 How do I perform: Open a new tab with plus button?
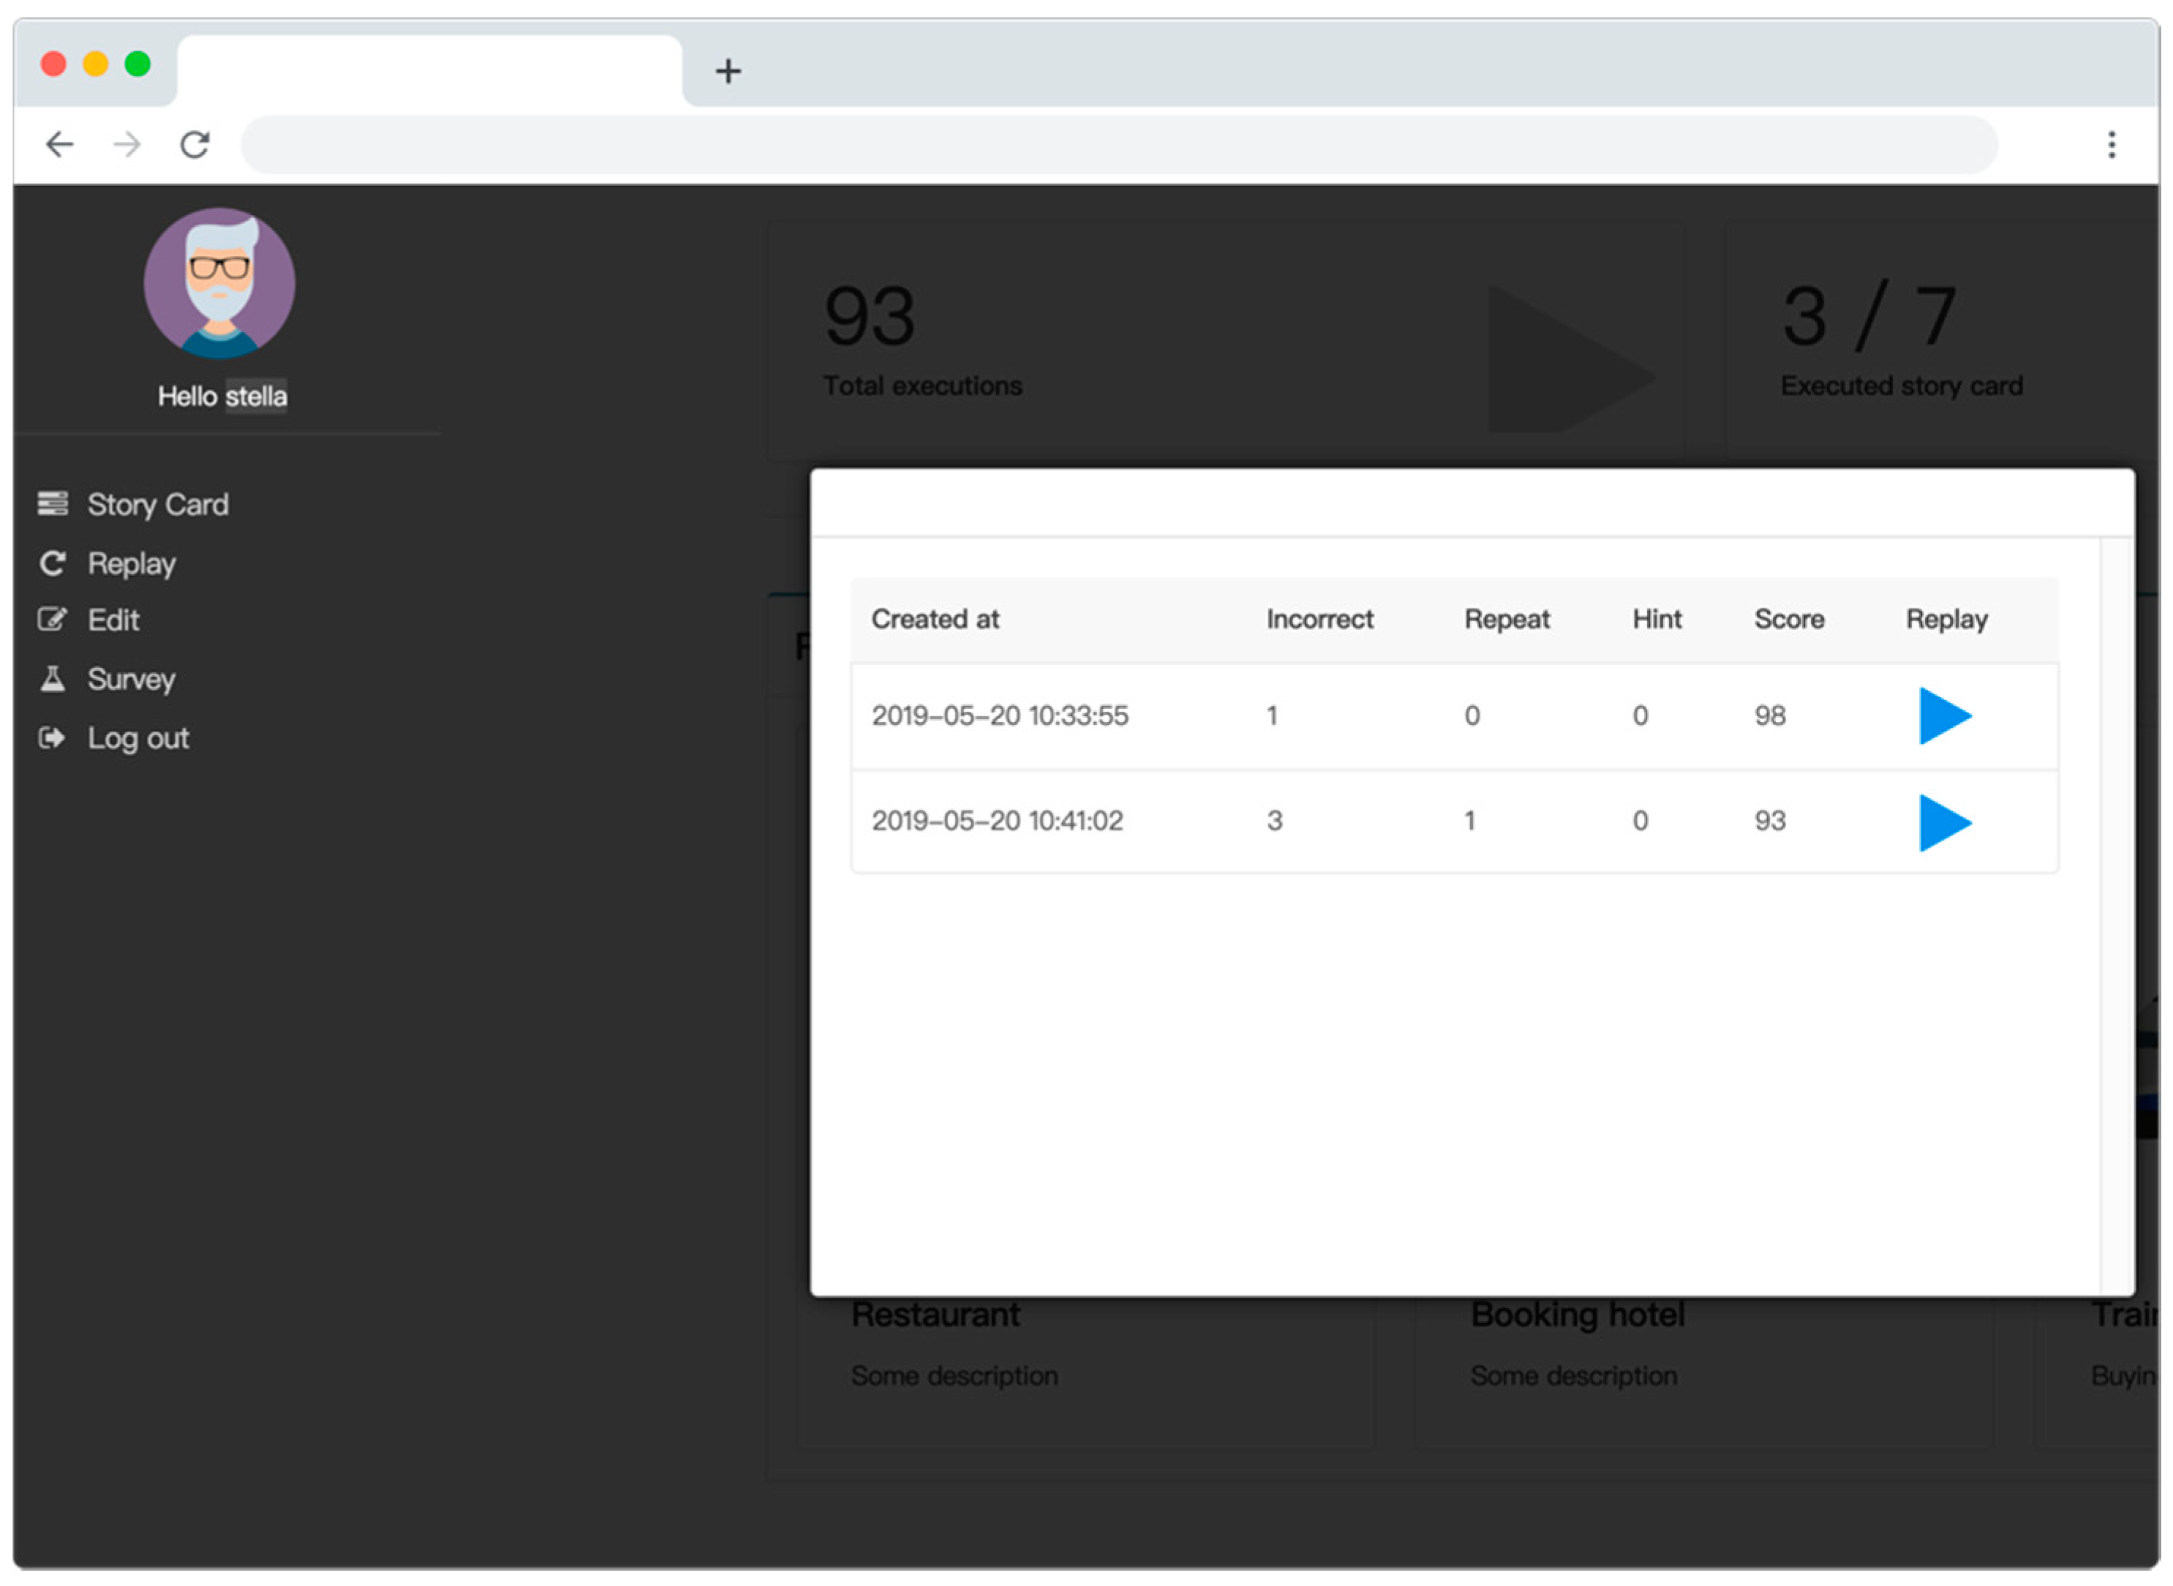tap(728, 71)
